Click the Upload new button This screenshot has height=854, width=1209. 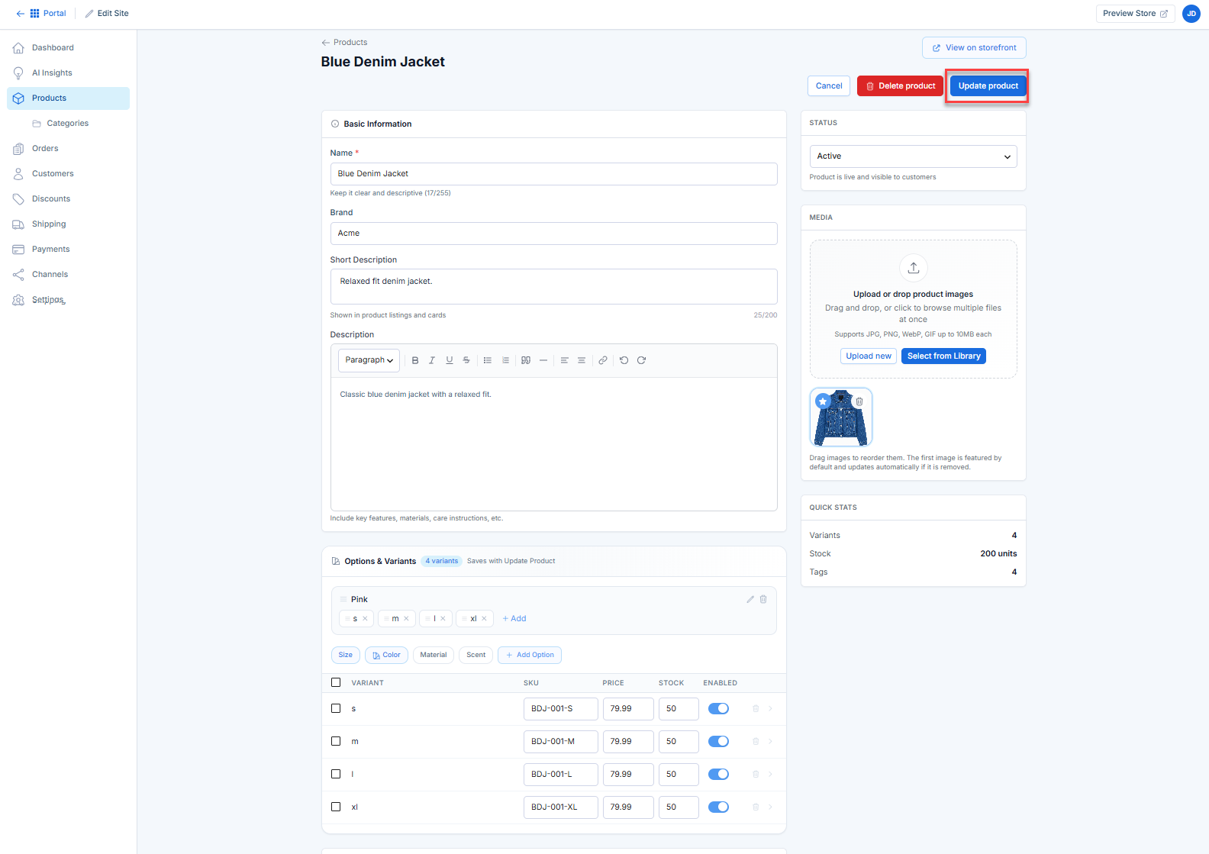point(869,356)
